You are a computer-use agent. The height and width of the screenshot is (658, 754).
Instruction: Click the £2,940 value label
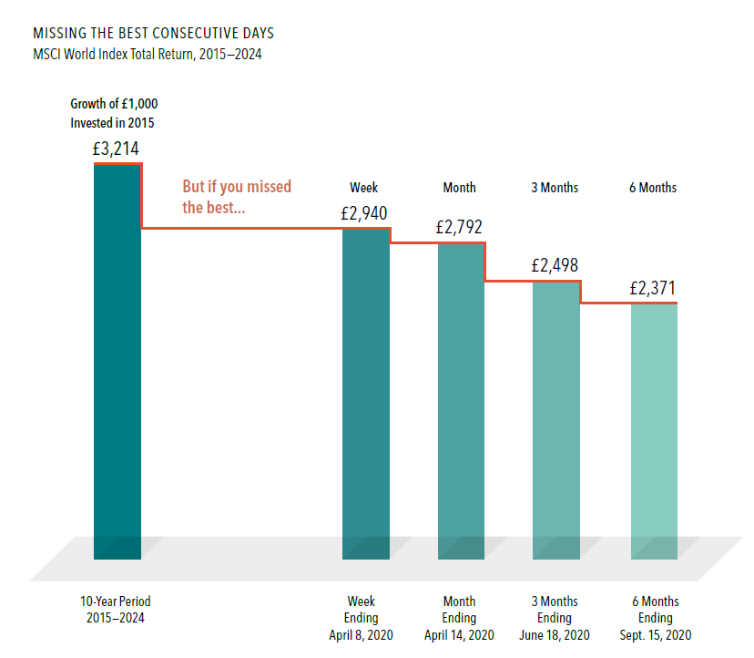364,214
